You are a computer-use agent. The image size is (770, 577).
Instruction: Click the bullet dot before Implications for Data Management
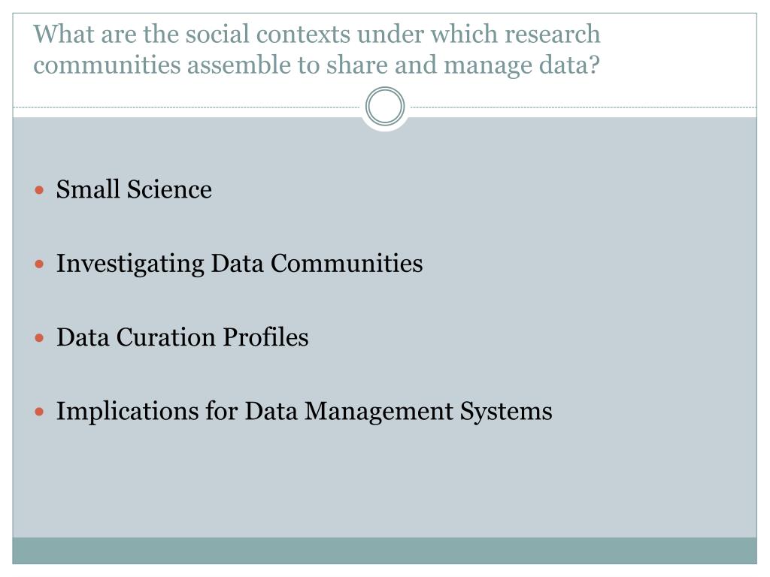click(x=40, y=412)
